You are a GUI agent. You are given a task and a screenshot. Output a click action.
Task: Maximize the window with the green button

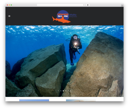tap(11, 5)
